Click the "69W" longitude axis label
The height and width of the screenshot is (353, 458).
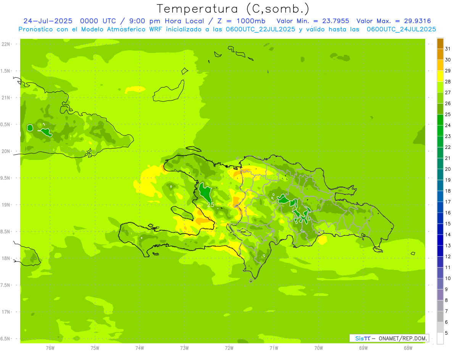(x=363, y=348)
